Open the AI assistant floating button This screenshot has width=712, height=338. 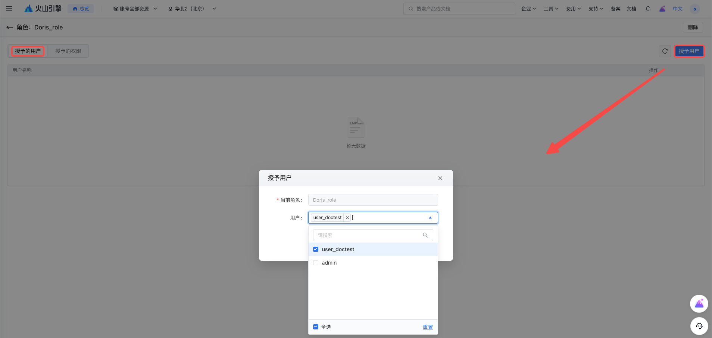coord(699,304)
